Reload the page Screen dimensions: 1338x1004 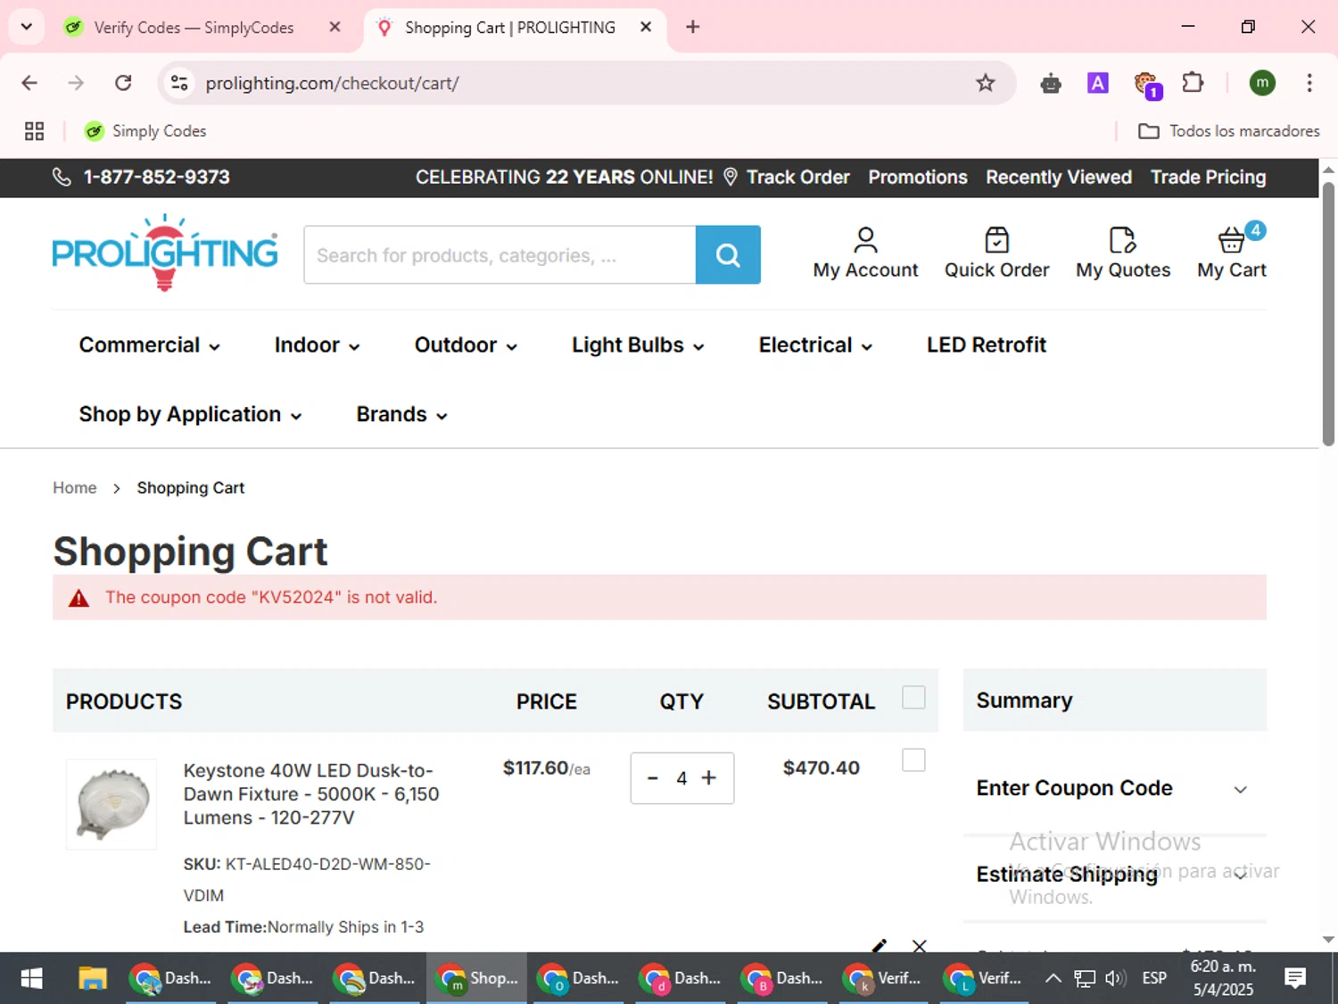click(x=123, y=83)
